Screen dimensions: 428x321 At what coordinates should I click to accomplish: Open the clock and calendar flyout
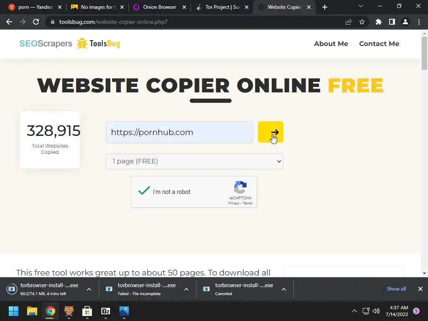(397, 311)
